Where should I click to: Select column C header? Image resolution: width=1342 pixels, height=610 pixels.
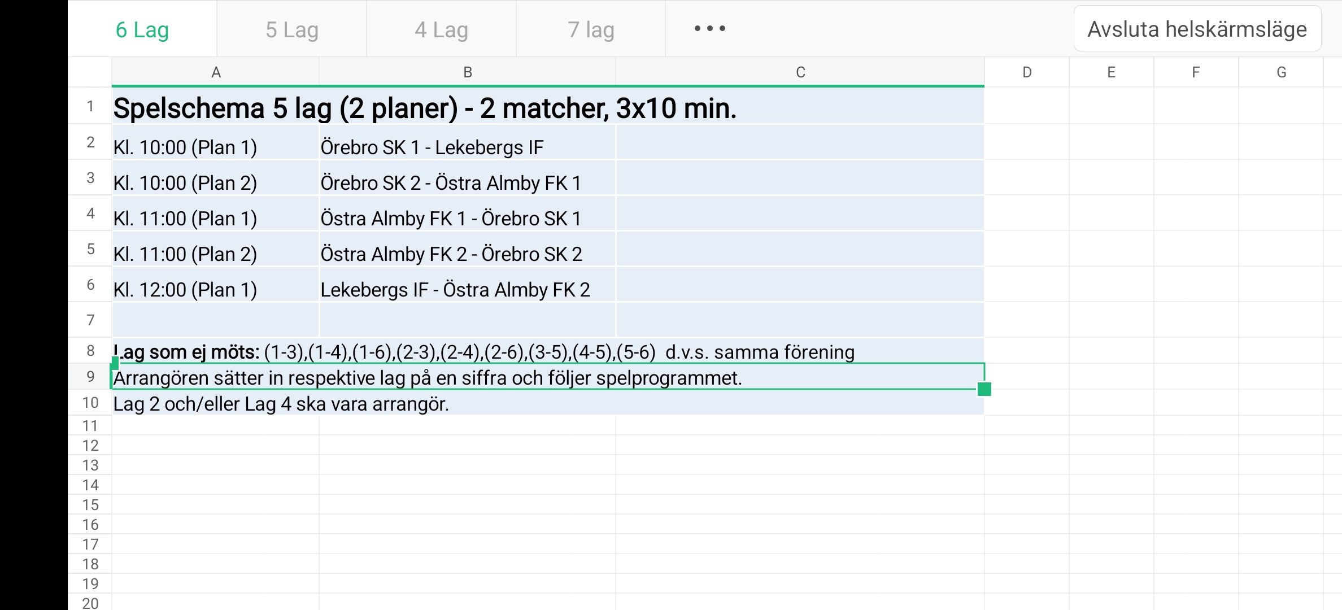pyautogui.click(x=800, y=72)
